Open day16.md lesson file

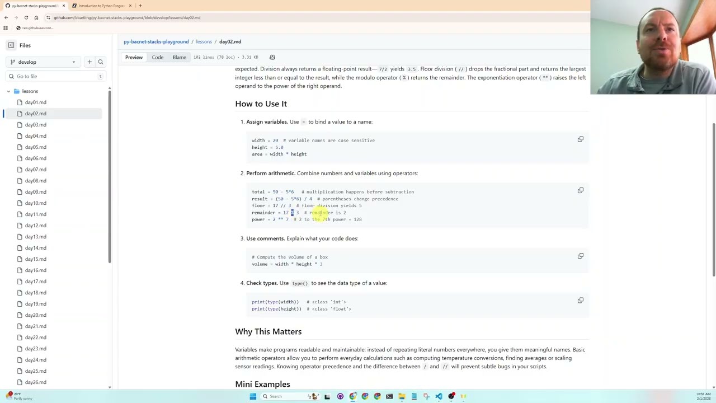pyautogui.click(x=35, y=270)
